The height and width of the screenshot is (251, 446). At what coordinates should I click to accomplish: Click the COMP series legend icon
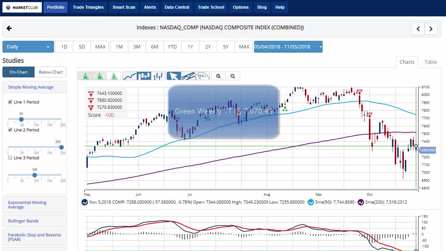[85, 202]
